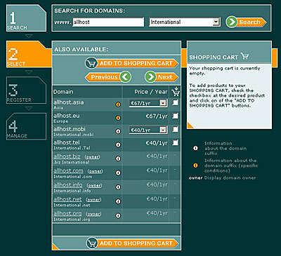
Task: Click the bottom ADD TO SHOPPING CART button
Action: (132, 243)
